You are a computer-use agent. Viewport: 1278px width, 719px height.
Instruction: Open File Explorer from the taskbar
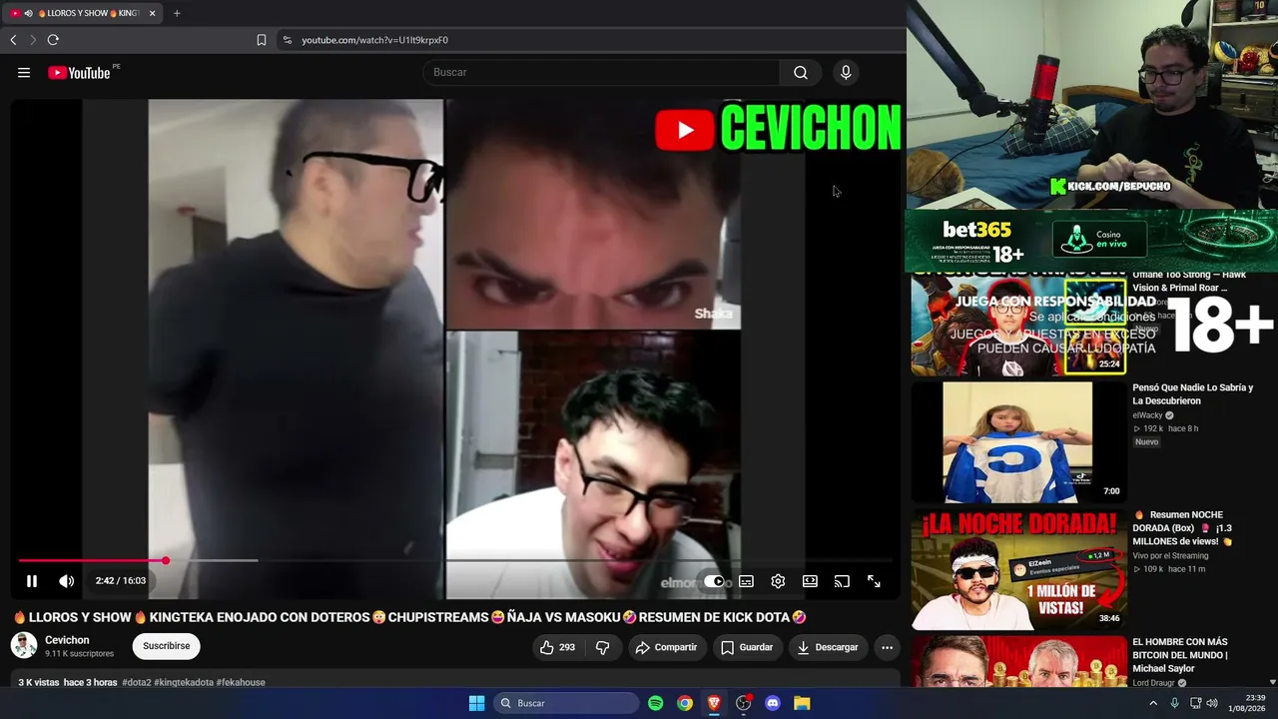[x=802, y=703]
